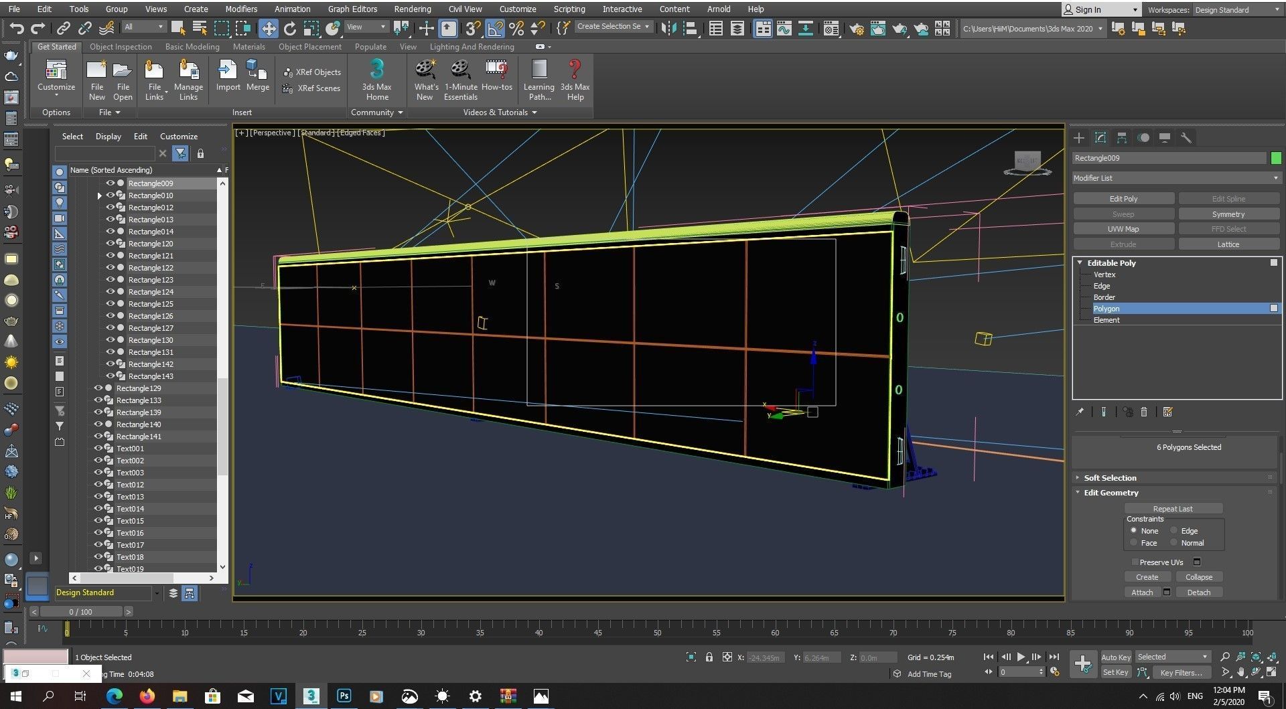Click the scene explorer search field
1286x709 pixels.
[x=105, y=153]
